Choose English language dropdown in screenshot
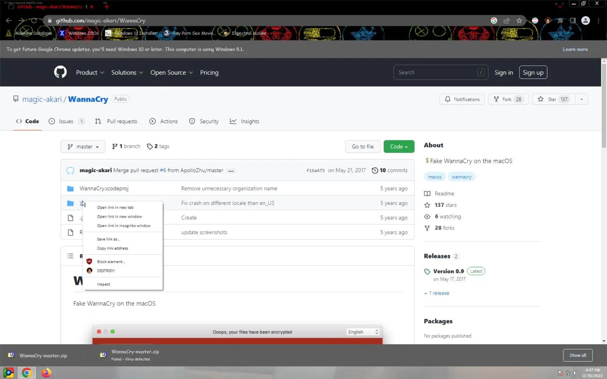The image size is (607, 379). 363,332
